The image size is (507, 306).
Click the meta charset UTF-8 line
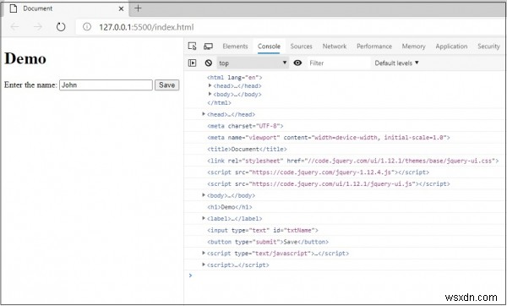245,126
